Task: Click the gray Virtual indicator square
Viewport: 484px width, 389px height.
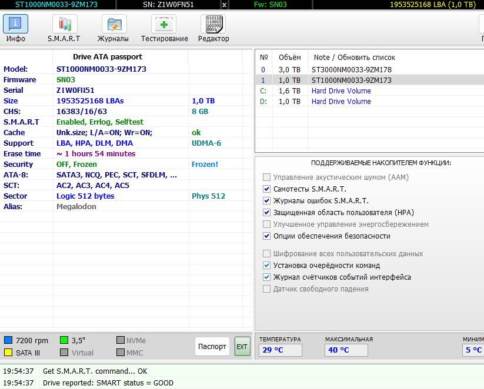Action: click(64, 353)
